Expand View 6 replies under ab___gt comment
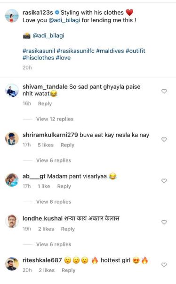Viewport: 176px width, 284px height. (x=54, y=202)
